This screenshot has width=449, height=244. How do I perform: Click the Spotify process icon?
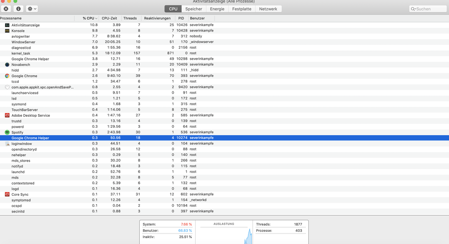7,132
